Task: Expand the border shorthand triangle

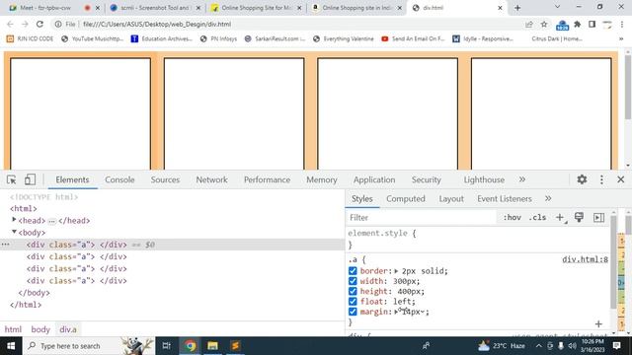Action: [x=396, y=271]
